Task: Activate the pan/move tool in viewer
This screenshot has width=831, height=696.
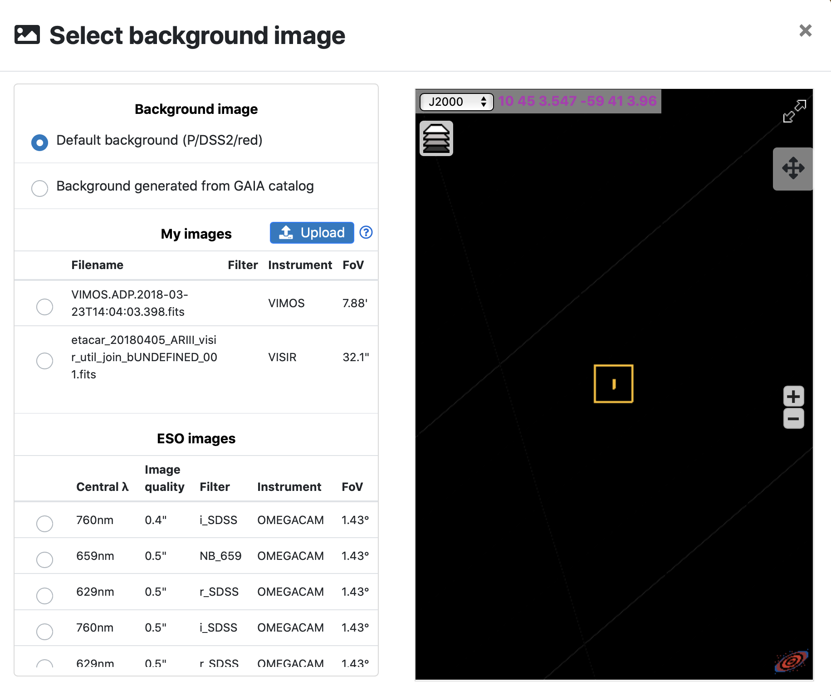Action: point(793,168)
